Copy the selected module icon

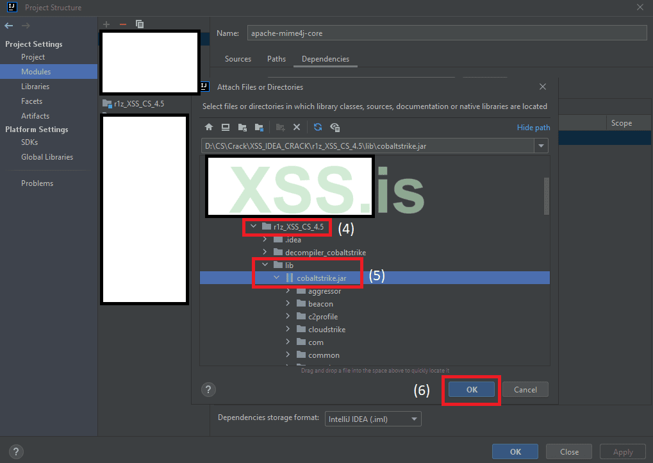tap(140, 24)
